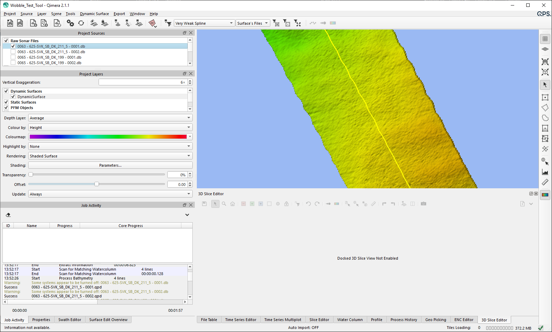Select the rectangular selection tool
The height and width of the screenshot is (332, 552).
click(545, 97)
